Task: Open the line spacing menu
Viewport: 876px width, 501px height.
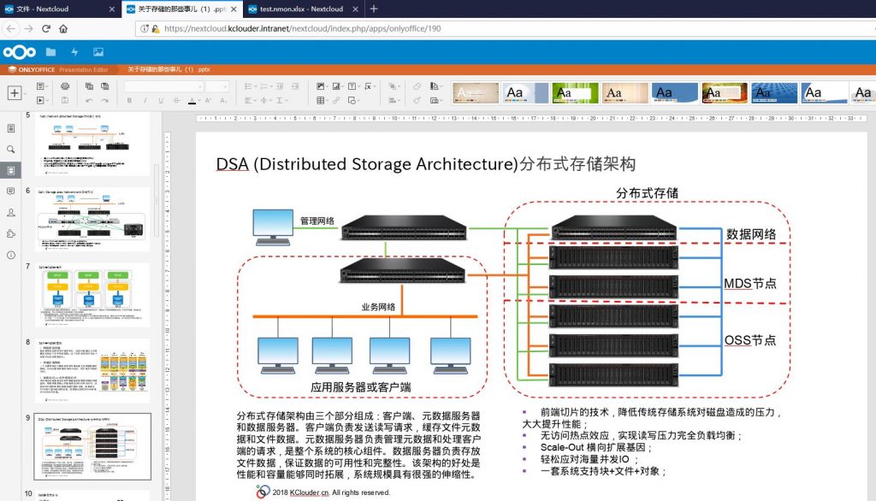Action: click(x=281, y=101)
